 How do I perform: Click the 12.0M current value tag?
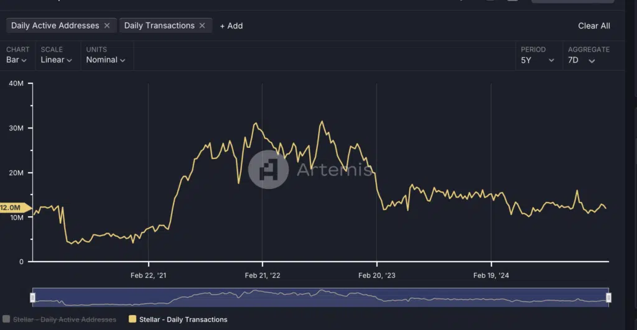click(15, 208)
